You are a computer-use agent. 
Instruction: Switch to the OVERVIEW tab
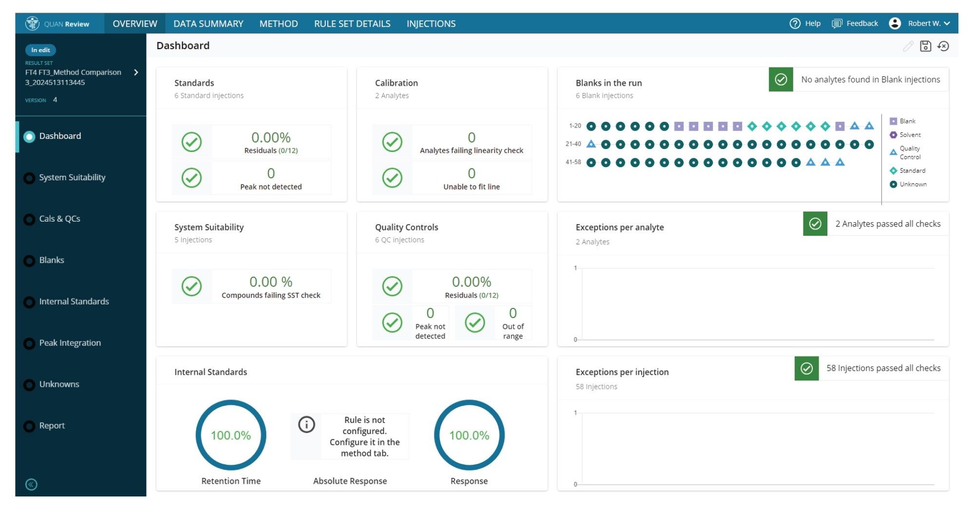coord(135,23)
